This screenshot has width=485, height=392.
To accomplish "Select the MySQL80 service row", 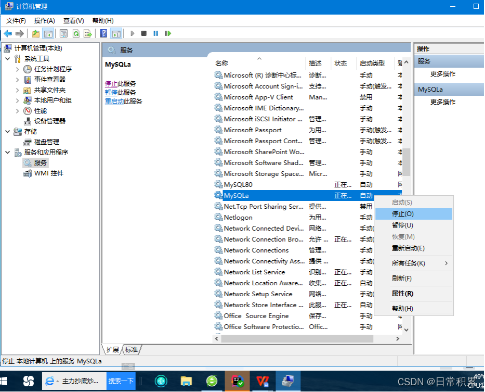I will [308, 185].
